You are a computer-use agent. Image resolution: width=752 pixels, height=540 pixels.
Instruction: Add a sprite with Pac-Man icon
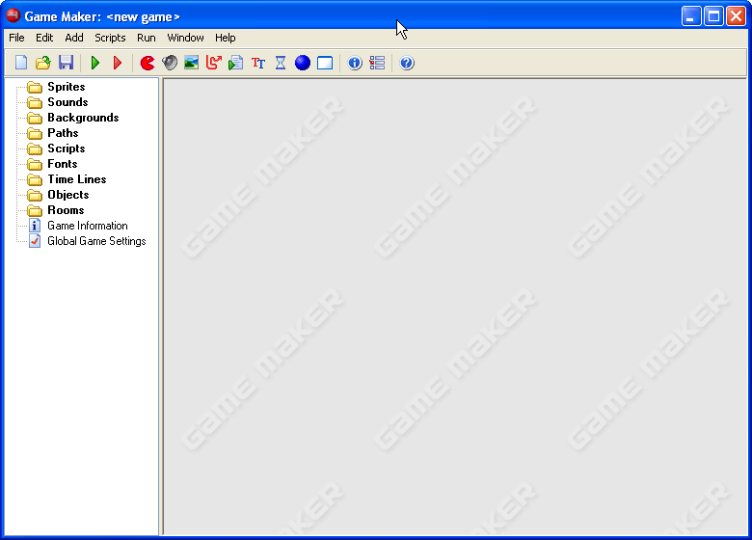[x=148, y=63]
